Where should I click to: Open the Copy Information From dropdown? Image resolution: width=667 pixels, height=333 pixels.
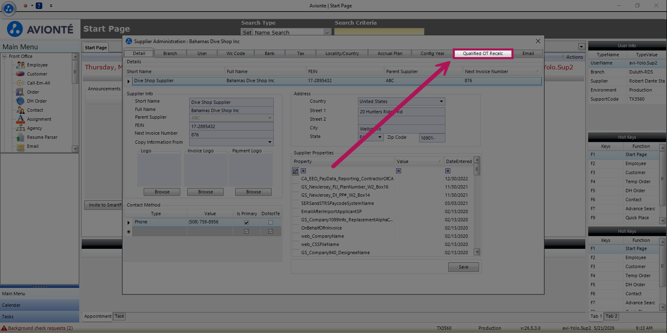270,142
